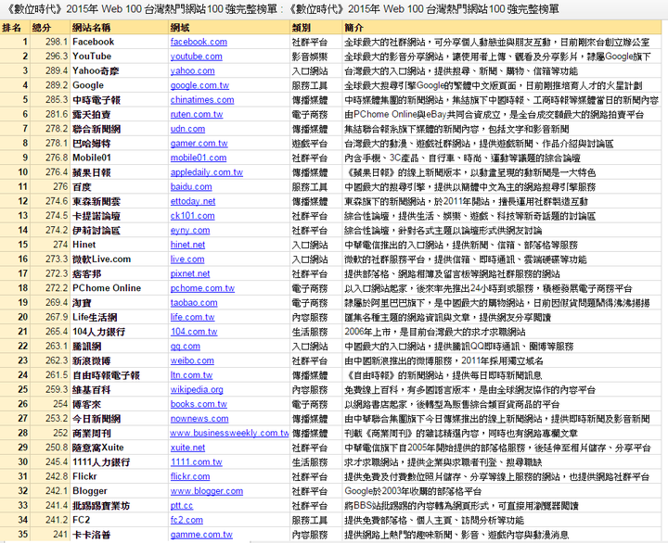The image size is (668, 543).
Task: Select the Mobile01 name cell
Action: (x=119, y=158)
